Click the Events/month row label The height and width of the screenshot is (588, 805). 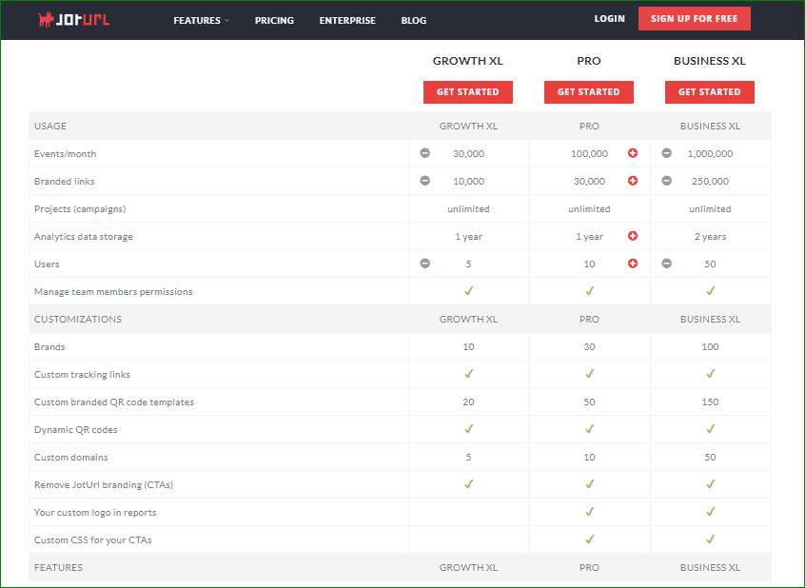[66, 153]
